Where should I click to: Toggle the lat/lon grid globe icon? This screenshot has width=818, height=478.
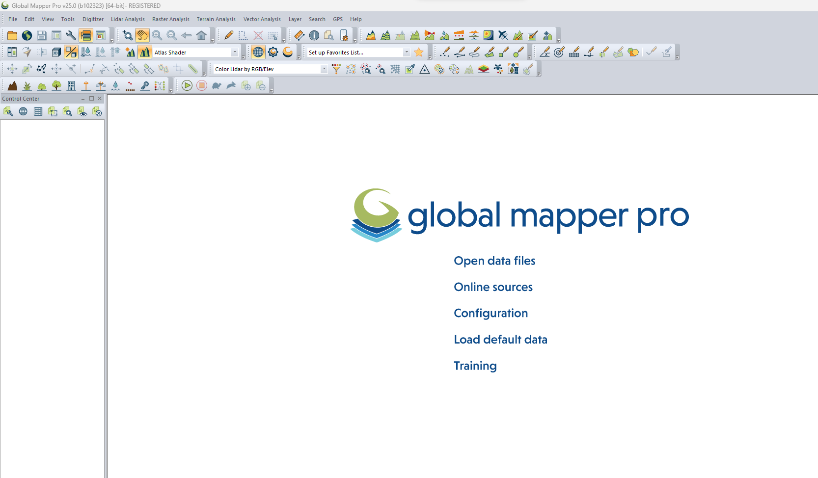[x=258, y=52]
